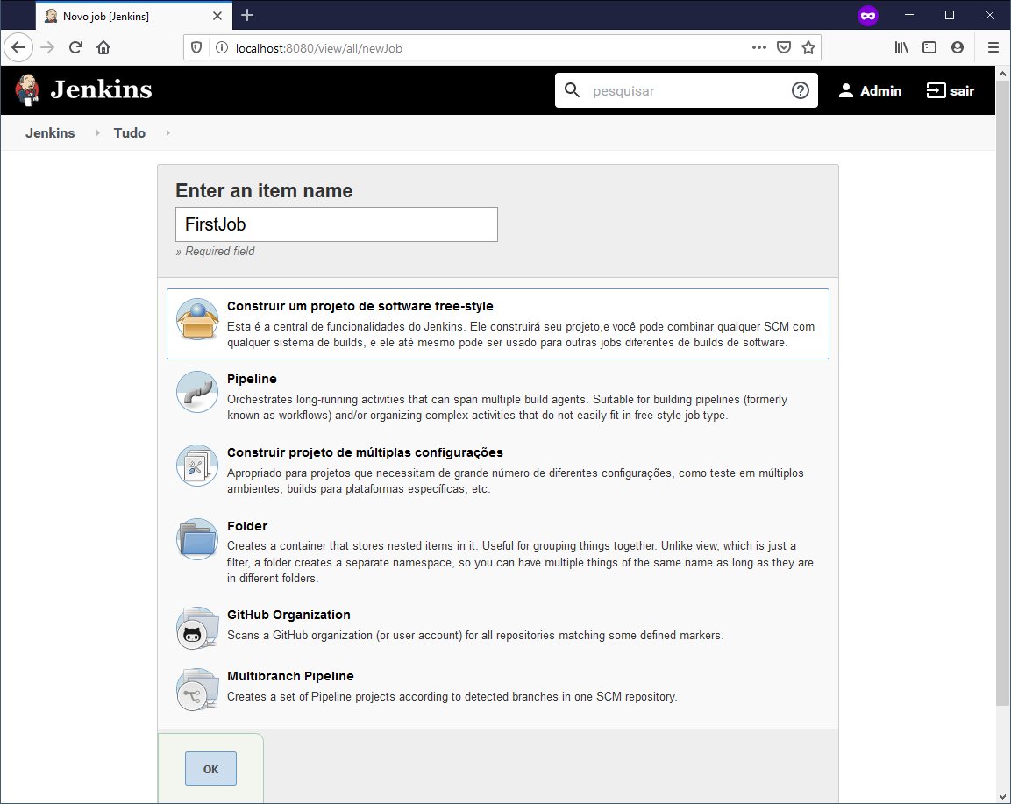Click the sair logout link
1011x804 pixels.
click(950, 90)
